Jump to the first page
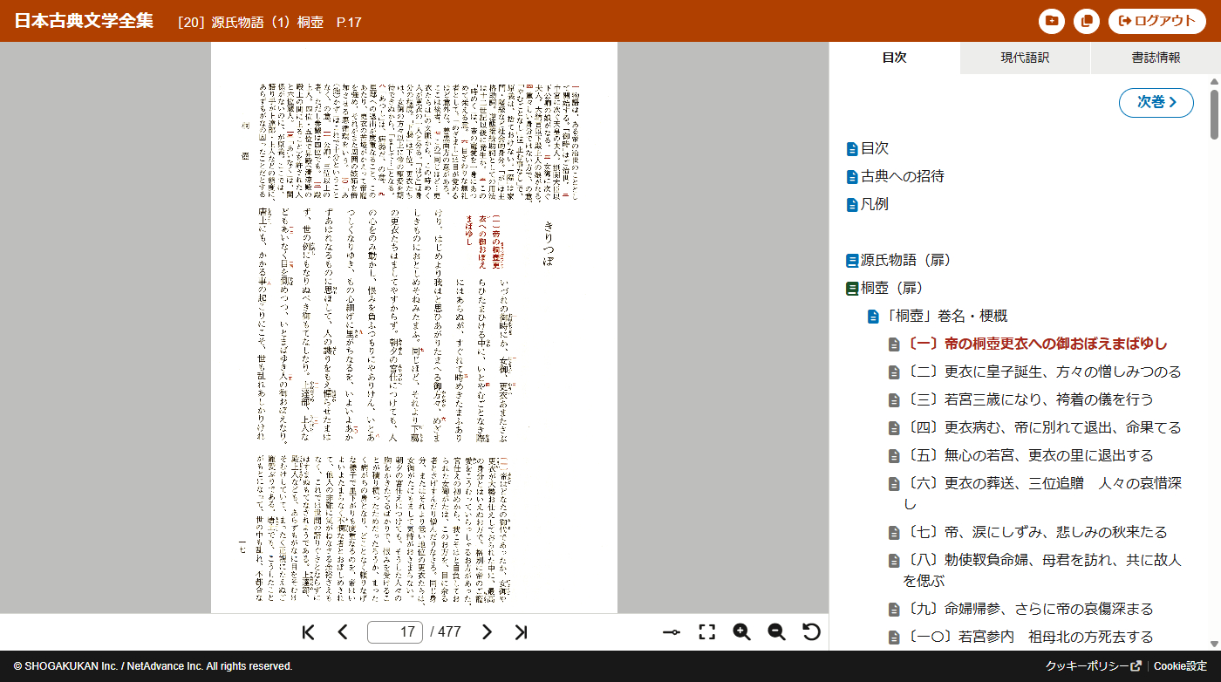Screen dimensions: 1221x682 308,632
